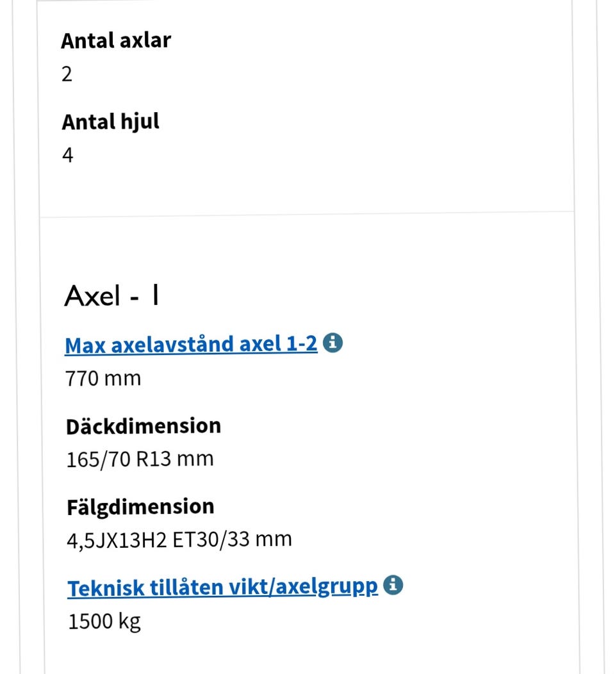The image size is (615, 674).
Task: Click the Däckdimension label
Action: click(x=143, y=426)
